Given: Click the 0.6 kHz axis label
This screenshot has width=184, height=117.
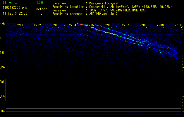Looking at the screenshot, I should pyautogui.click(x=2, y=111).
